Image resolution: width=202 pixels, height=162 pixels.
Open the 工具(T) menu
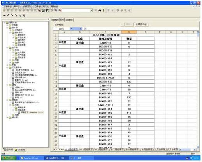37,6
